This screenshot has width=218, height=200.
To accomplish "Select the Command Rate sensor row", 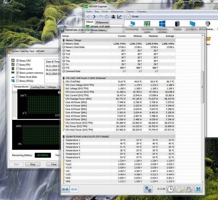I will click(x=119, y=71).
